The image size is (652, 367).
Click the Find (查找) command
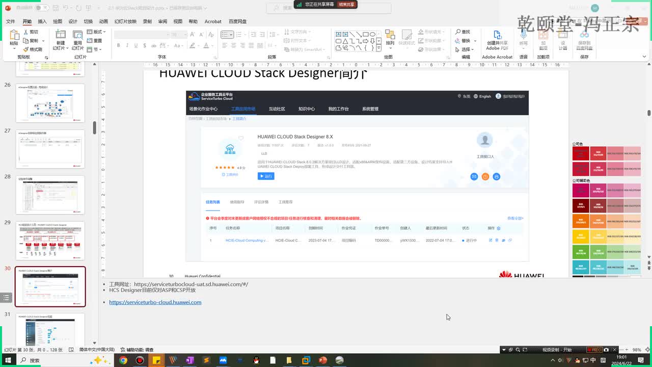point(463,32)
